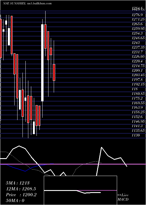Image resolution: width=146 pixels, height=205 pixels.
Task: Select the 1243 price label
Action: [136, 43]
